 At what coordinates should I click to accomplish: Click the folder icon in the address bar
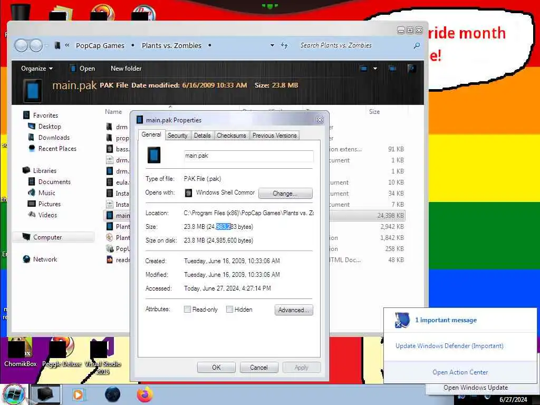(57, 45)
